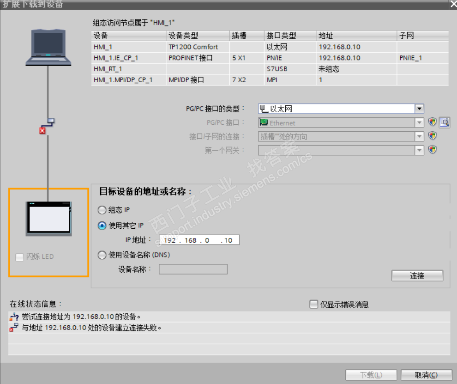Click the 子网 column header
This screenshot has width=457, height=384.
(x=422, y=36)
